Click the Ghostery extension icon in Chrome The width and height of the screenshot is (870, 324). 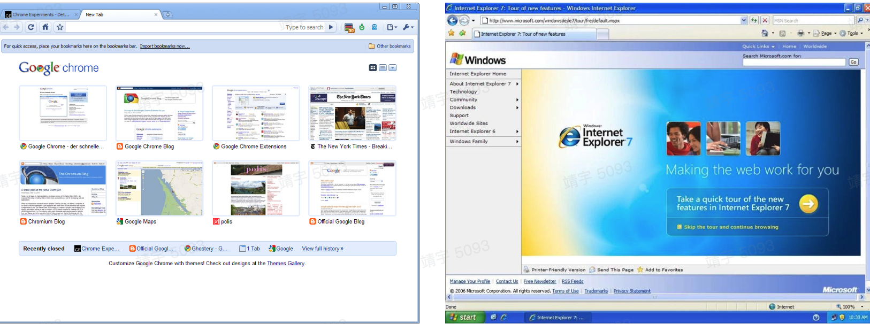(375, 27)
